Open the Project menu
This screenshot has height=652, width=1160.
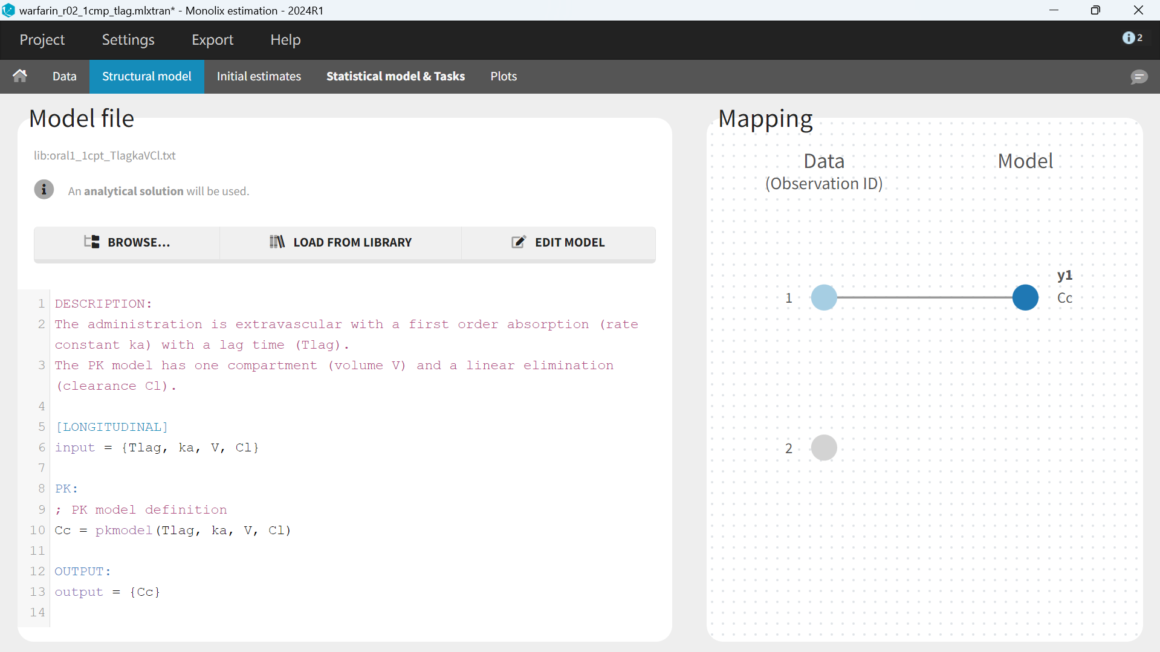tap(42, 40)
